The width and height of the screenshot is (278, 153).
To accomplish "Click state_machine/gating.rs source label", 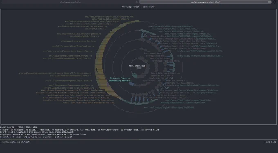I will (x=79, y=34).
